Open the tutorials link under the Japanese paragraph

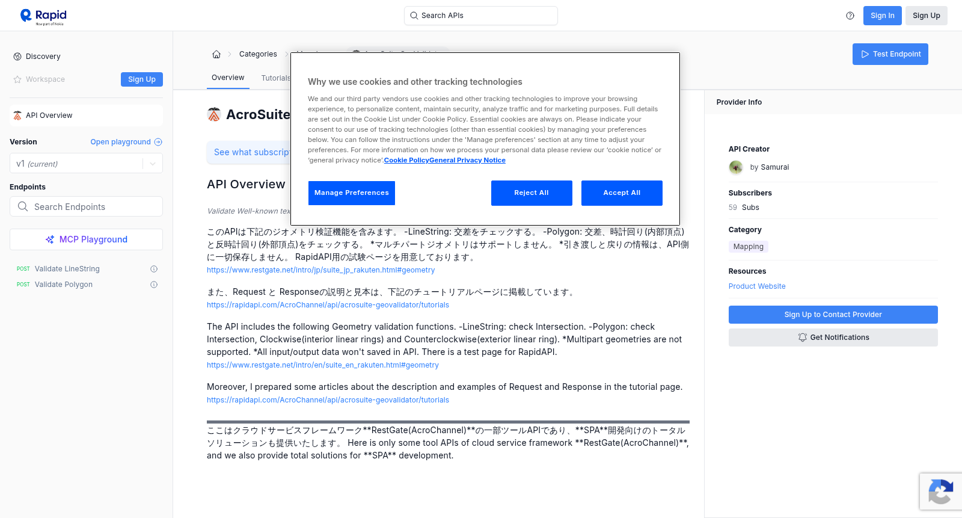328,305
